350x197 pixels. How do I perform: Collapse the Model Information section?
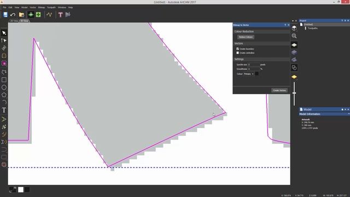tap(348, 114)
